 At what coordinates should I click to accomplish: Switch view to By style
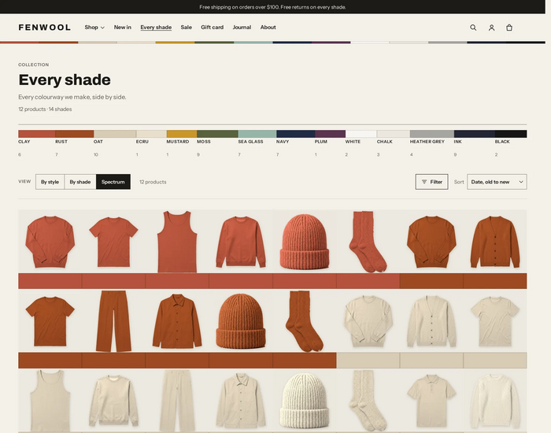(x=50, y=182)
